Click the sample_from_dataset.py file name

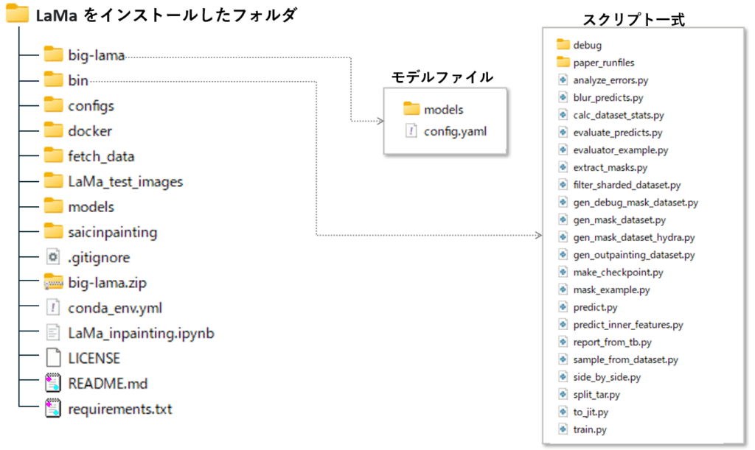click(x=625, y=359)
